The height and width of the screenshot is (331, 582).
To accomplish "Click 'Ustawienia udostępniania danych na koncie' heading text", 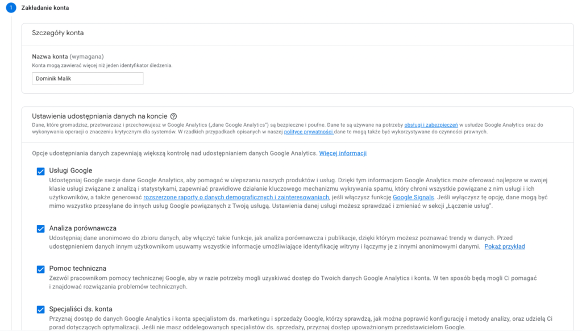I will 99,116.
